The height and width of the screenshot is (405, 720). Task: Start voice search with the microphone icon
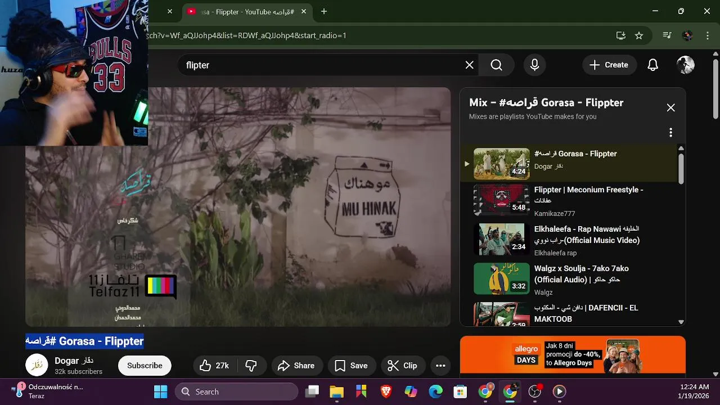(x=535, y=65)
